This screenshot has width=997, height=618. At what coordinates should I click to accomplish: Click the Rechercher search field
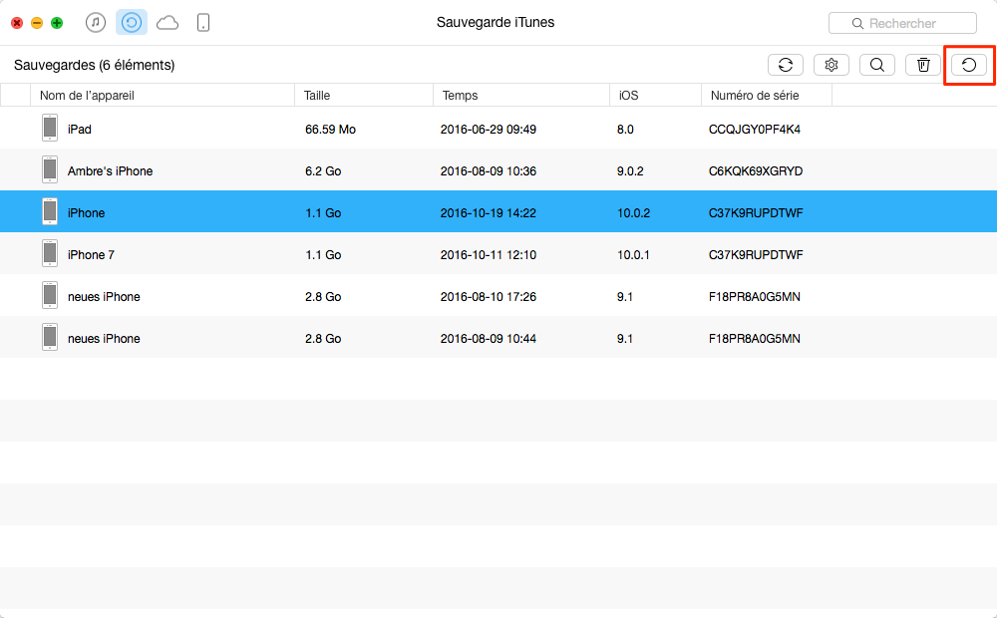tap(902, 23)
